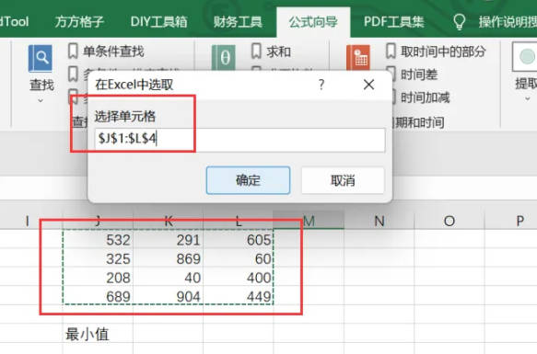This screenshot has width=537, height=354.
Task: Select column I header
Action: (x=28, y=222)
